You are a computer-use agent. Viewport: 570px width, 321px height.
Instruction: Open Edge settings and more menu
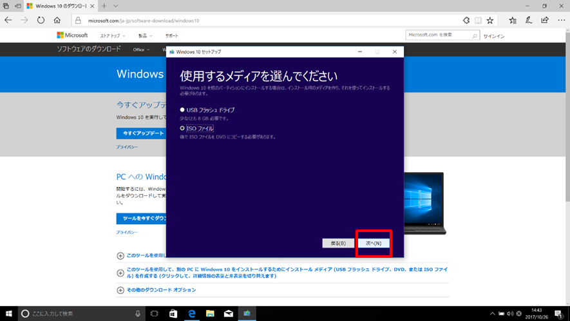[561, 21]
